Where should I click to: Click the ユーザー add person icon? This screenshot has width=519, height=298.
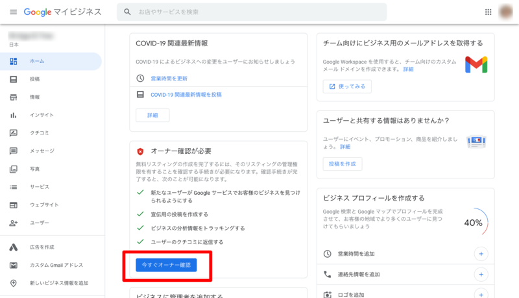(x=13, y=223)
